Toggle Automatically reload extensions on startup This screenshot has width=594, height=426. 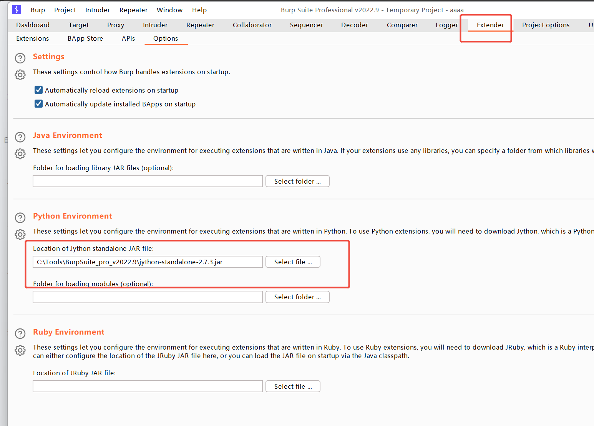tap(38, 90)
